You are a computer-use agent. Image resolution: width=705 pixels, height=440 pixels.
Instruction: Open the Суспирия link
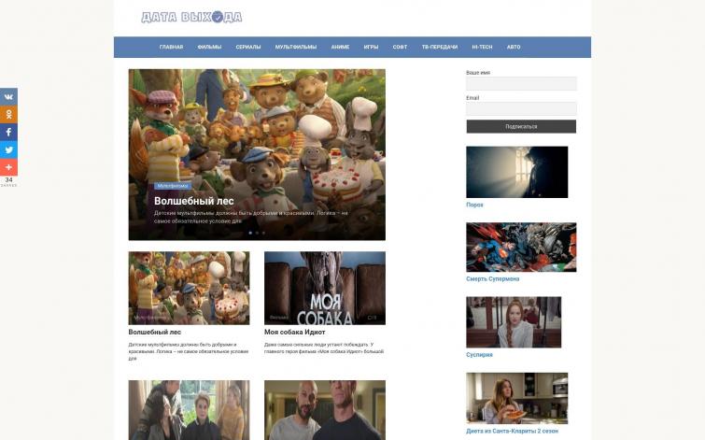(479, 354)
